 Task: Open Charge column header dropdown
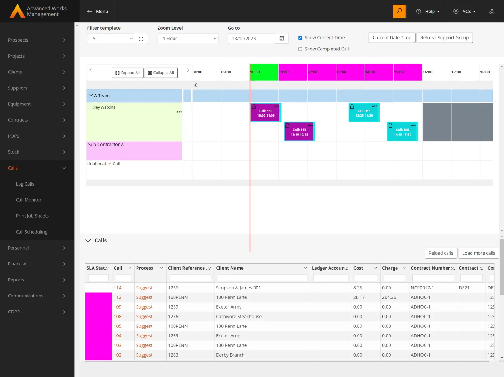404,268
